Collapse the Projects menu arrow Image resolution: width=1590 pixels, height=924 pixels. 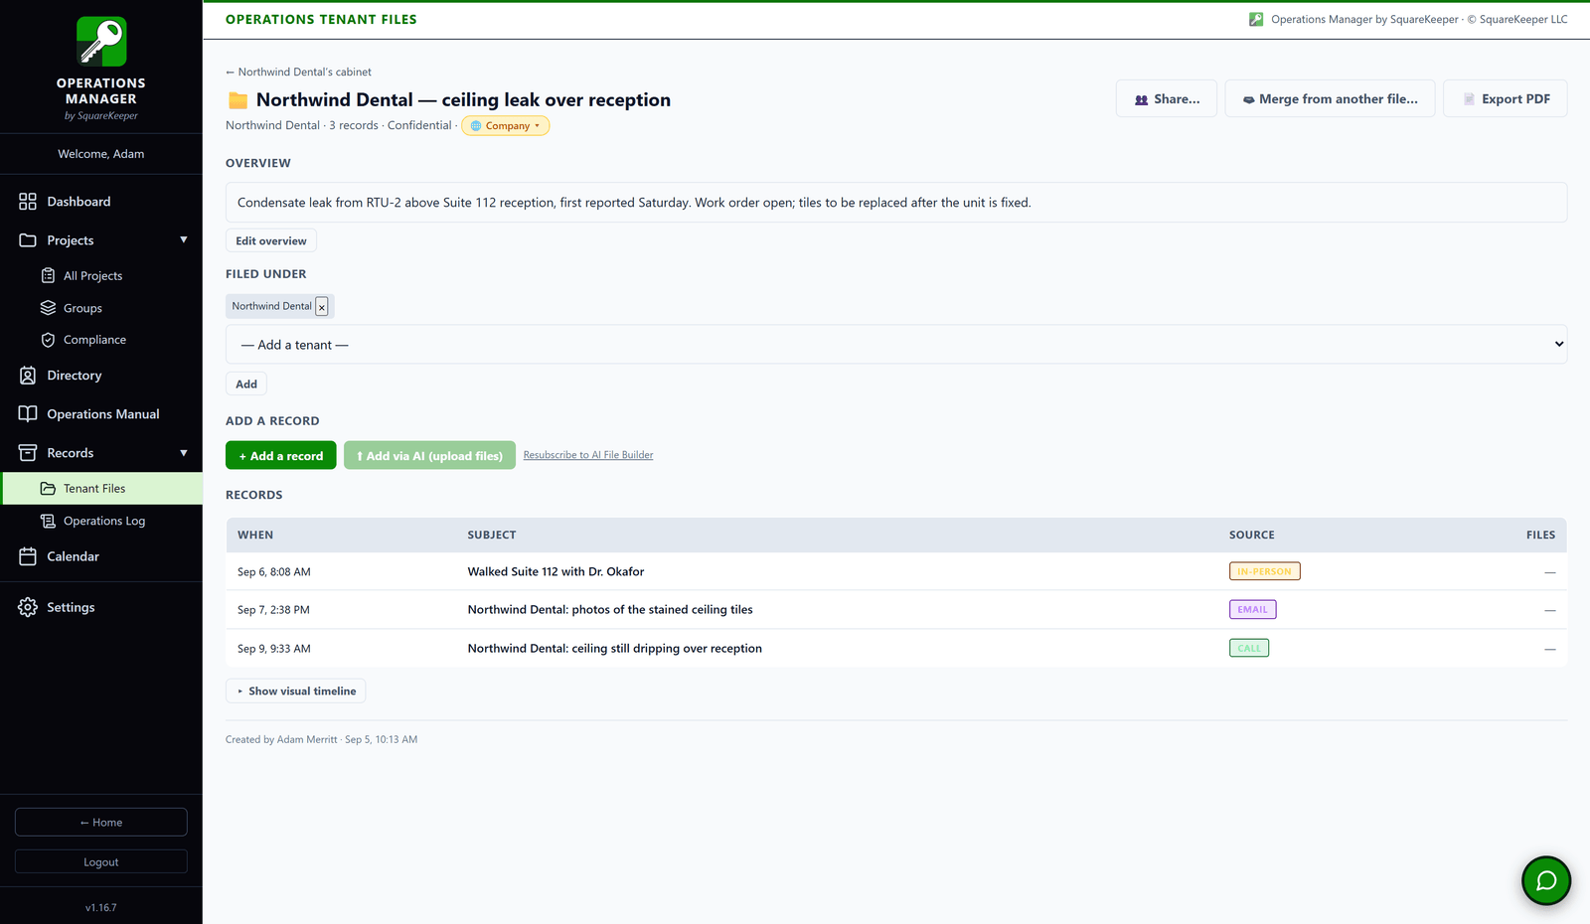point(184,240)
